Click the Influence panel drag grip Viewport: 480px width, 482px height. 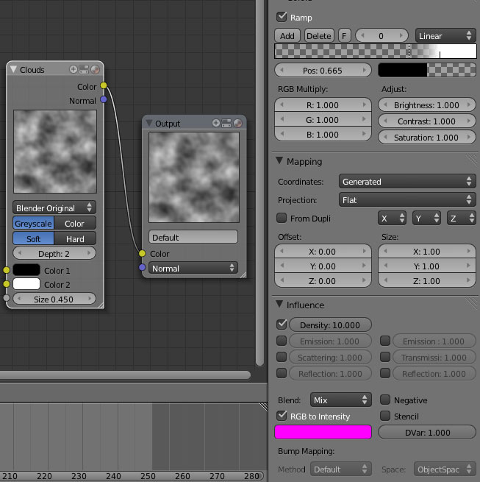pyautogui.click(x=472, y=303)
